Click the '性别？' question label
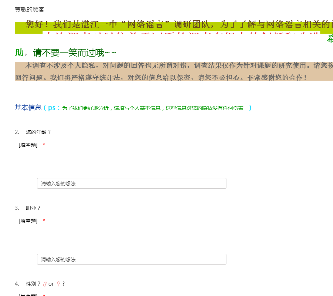 point(33,284)
